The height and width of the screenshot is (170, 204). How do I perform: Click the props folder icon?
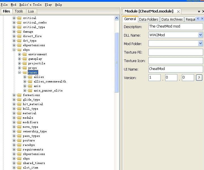click(x=25, y=68)
